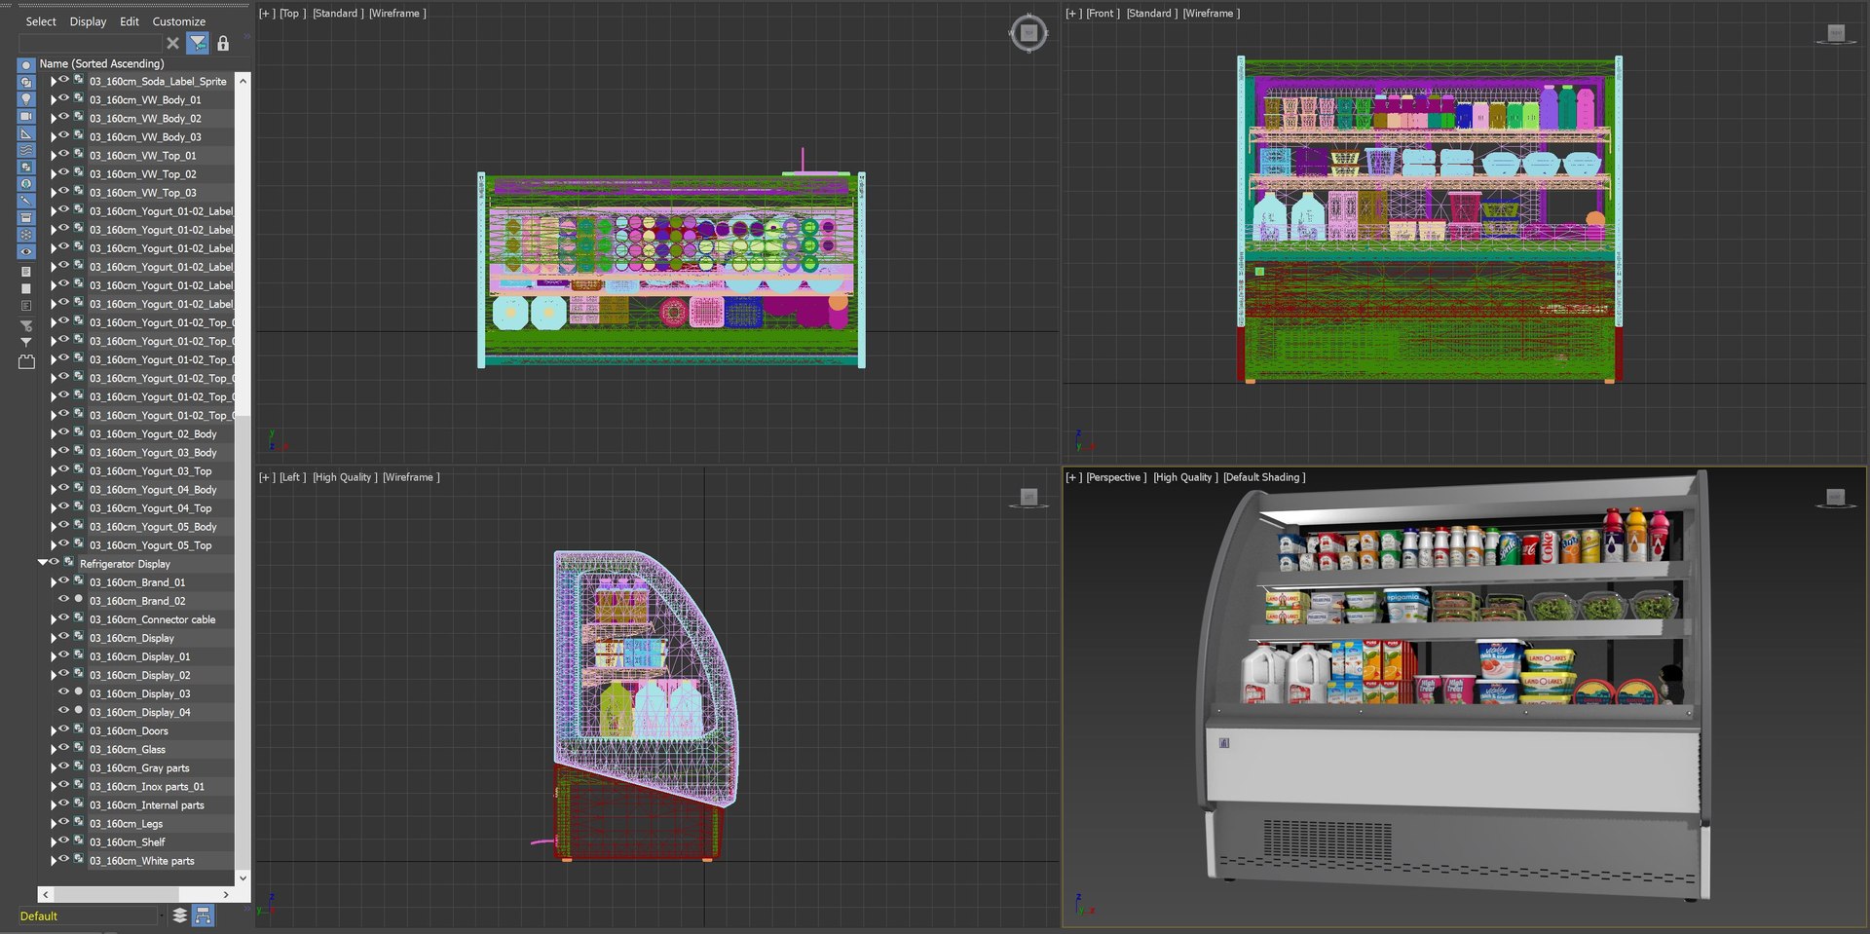Hide 03_160cm_Legs with its eye icon
This screenshot has width=1870, height=934.
64,822
